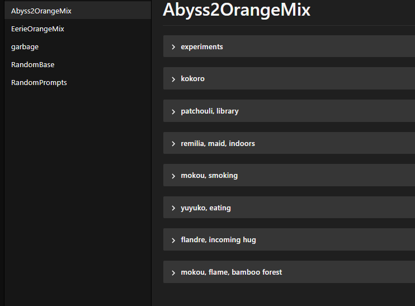Switch to RandomPrompts in the sidebar
Viewport: 415px width, 306px height.
tap(78, 83)
